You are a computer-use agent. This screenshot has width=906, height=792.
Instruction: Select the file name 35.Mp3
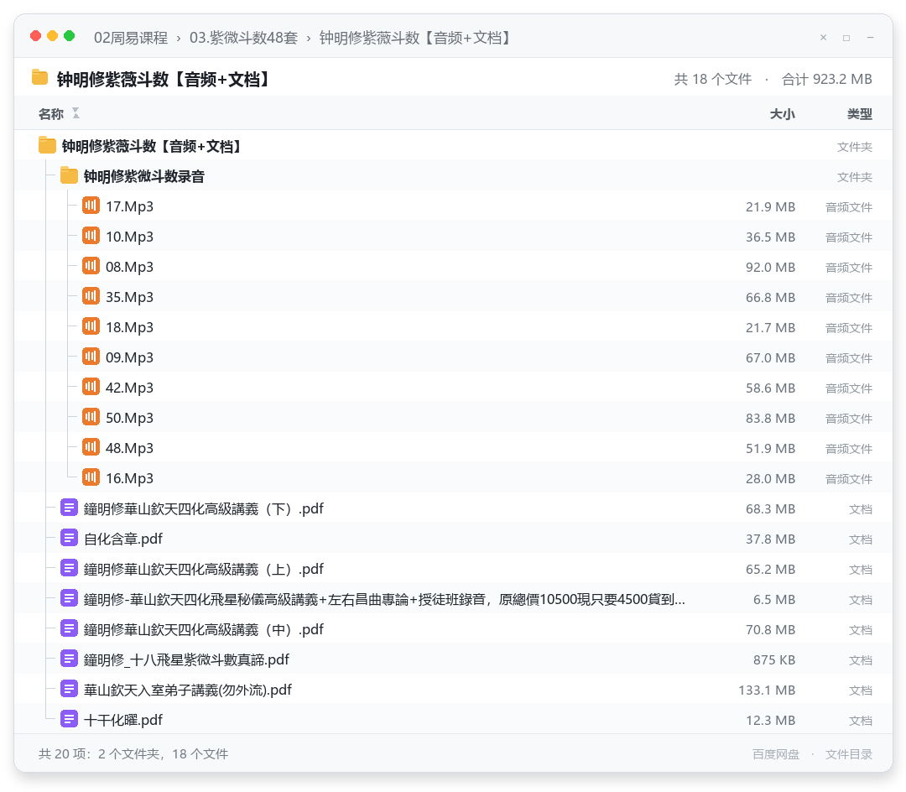[129, 297]
